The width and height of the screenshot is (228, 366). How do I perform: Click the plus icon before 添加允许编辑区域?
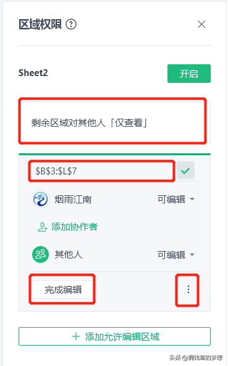pos(76,336)
